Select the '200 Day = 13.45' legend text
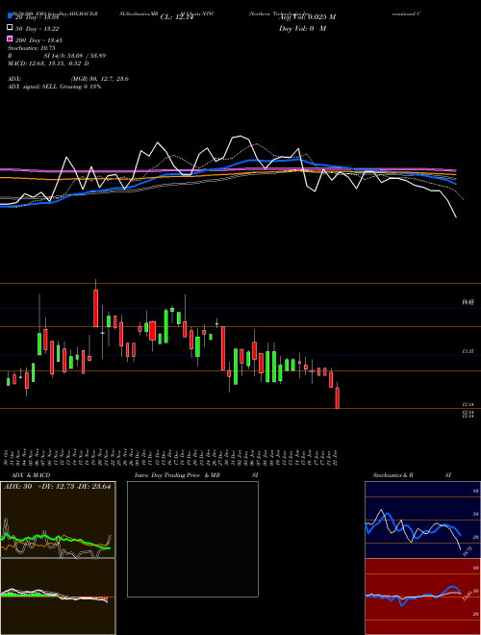481x635 pixels. click(x=38, y=40)
